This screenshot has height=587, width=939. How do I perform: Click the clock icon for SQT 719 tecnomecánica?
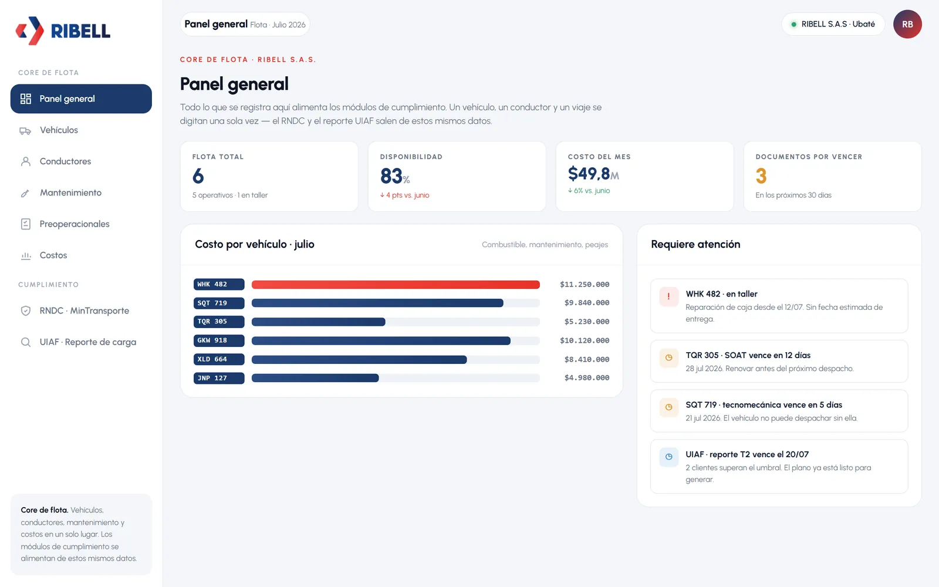[668, 407]
